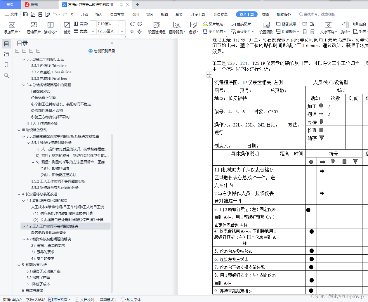The width and height of the screenshot is (368, 302).
Task: Switch to the 审阅 ribbon tab
Action: [x=150, y=14]
